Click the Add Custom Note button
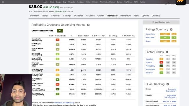 (161, 22)
